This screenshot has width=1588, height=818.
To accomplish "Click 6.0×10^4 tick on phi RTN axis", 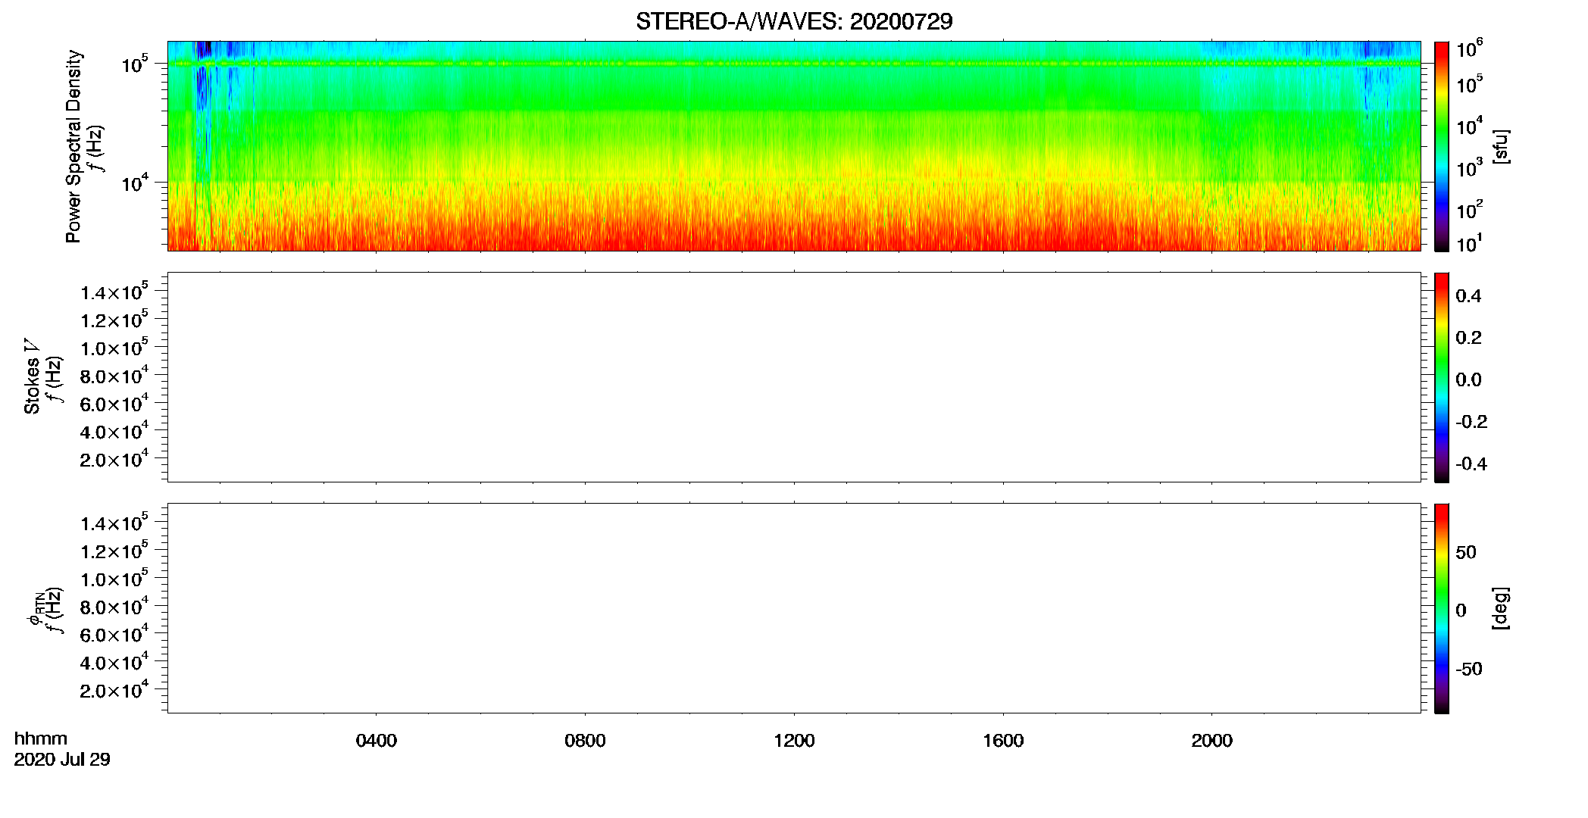I will (x=114, y=635).
